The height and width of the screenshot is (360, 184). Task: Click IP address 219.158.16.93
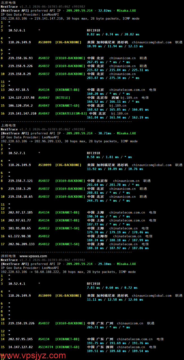point(21,58)
